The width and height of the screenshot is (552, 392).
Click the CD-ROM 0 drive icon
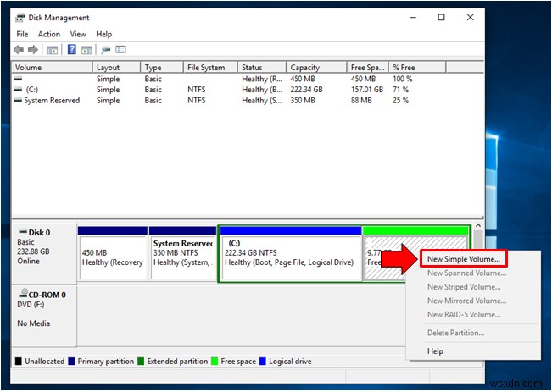(x=24, y=292)
